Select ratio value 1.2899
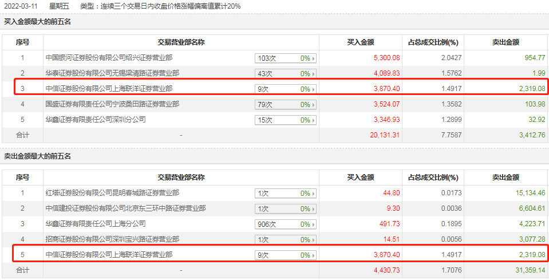The width and height of the screenshot is (549, 280). click(451, 119)
